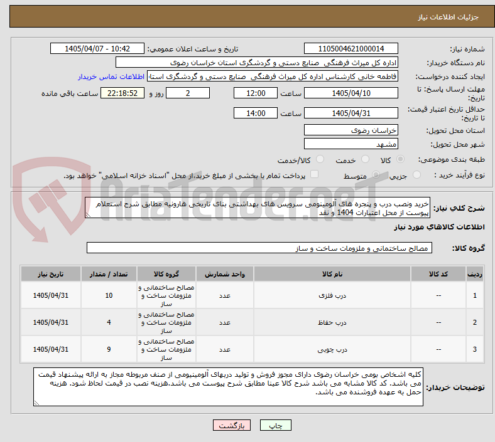This screenshot has height=442, width=495.
Task: Select the درب فلزی table row
Action: pos(253,295)
